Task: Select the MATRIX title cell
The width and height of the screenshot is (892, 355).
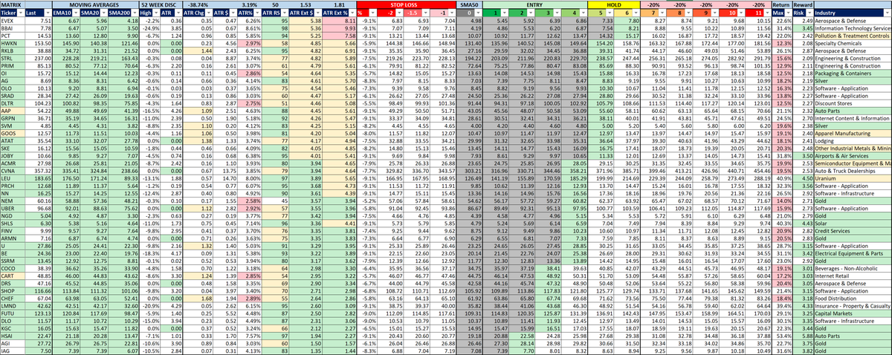Action: click(13, 4)
